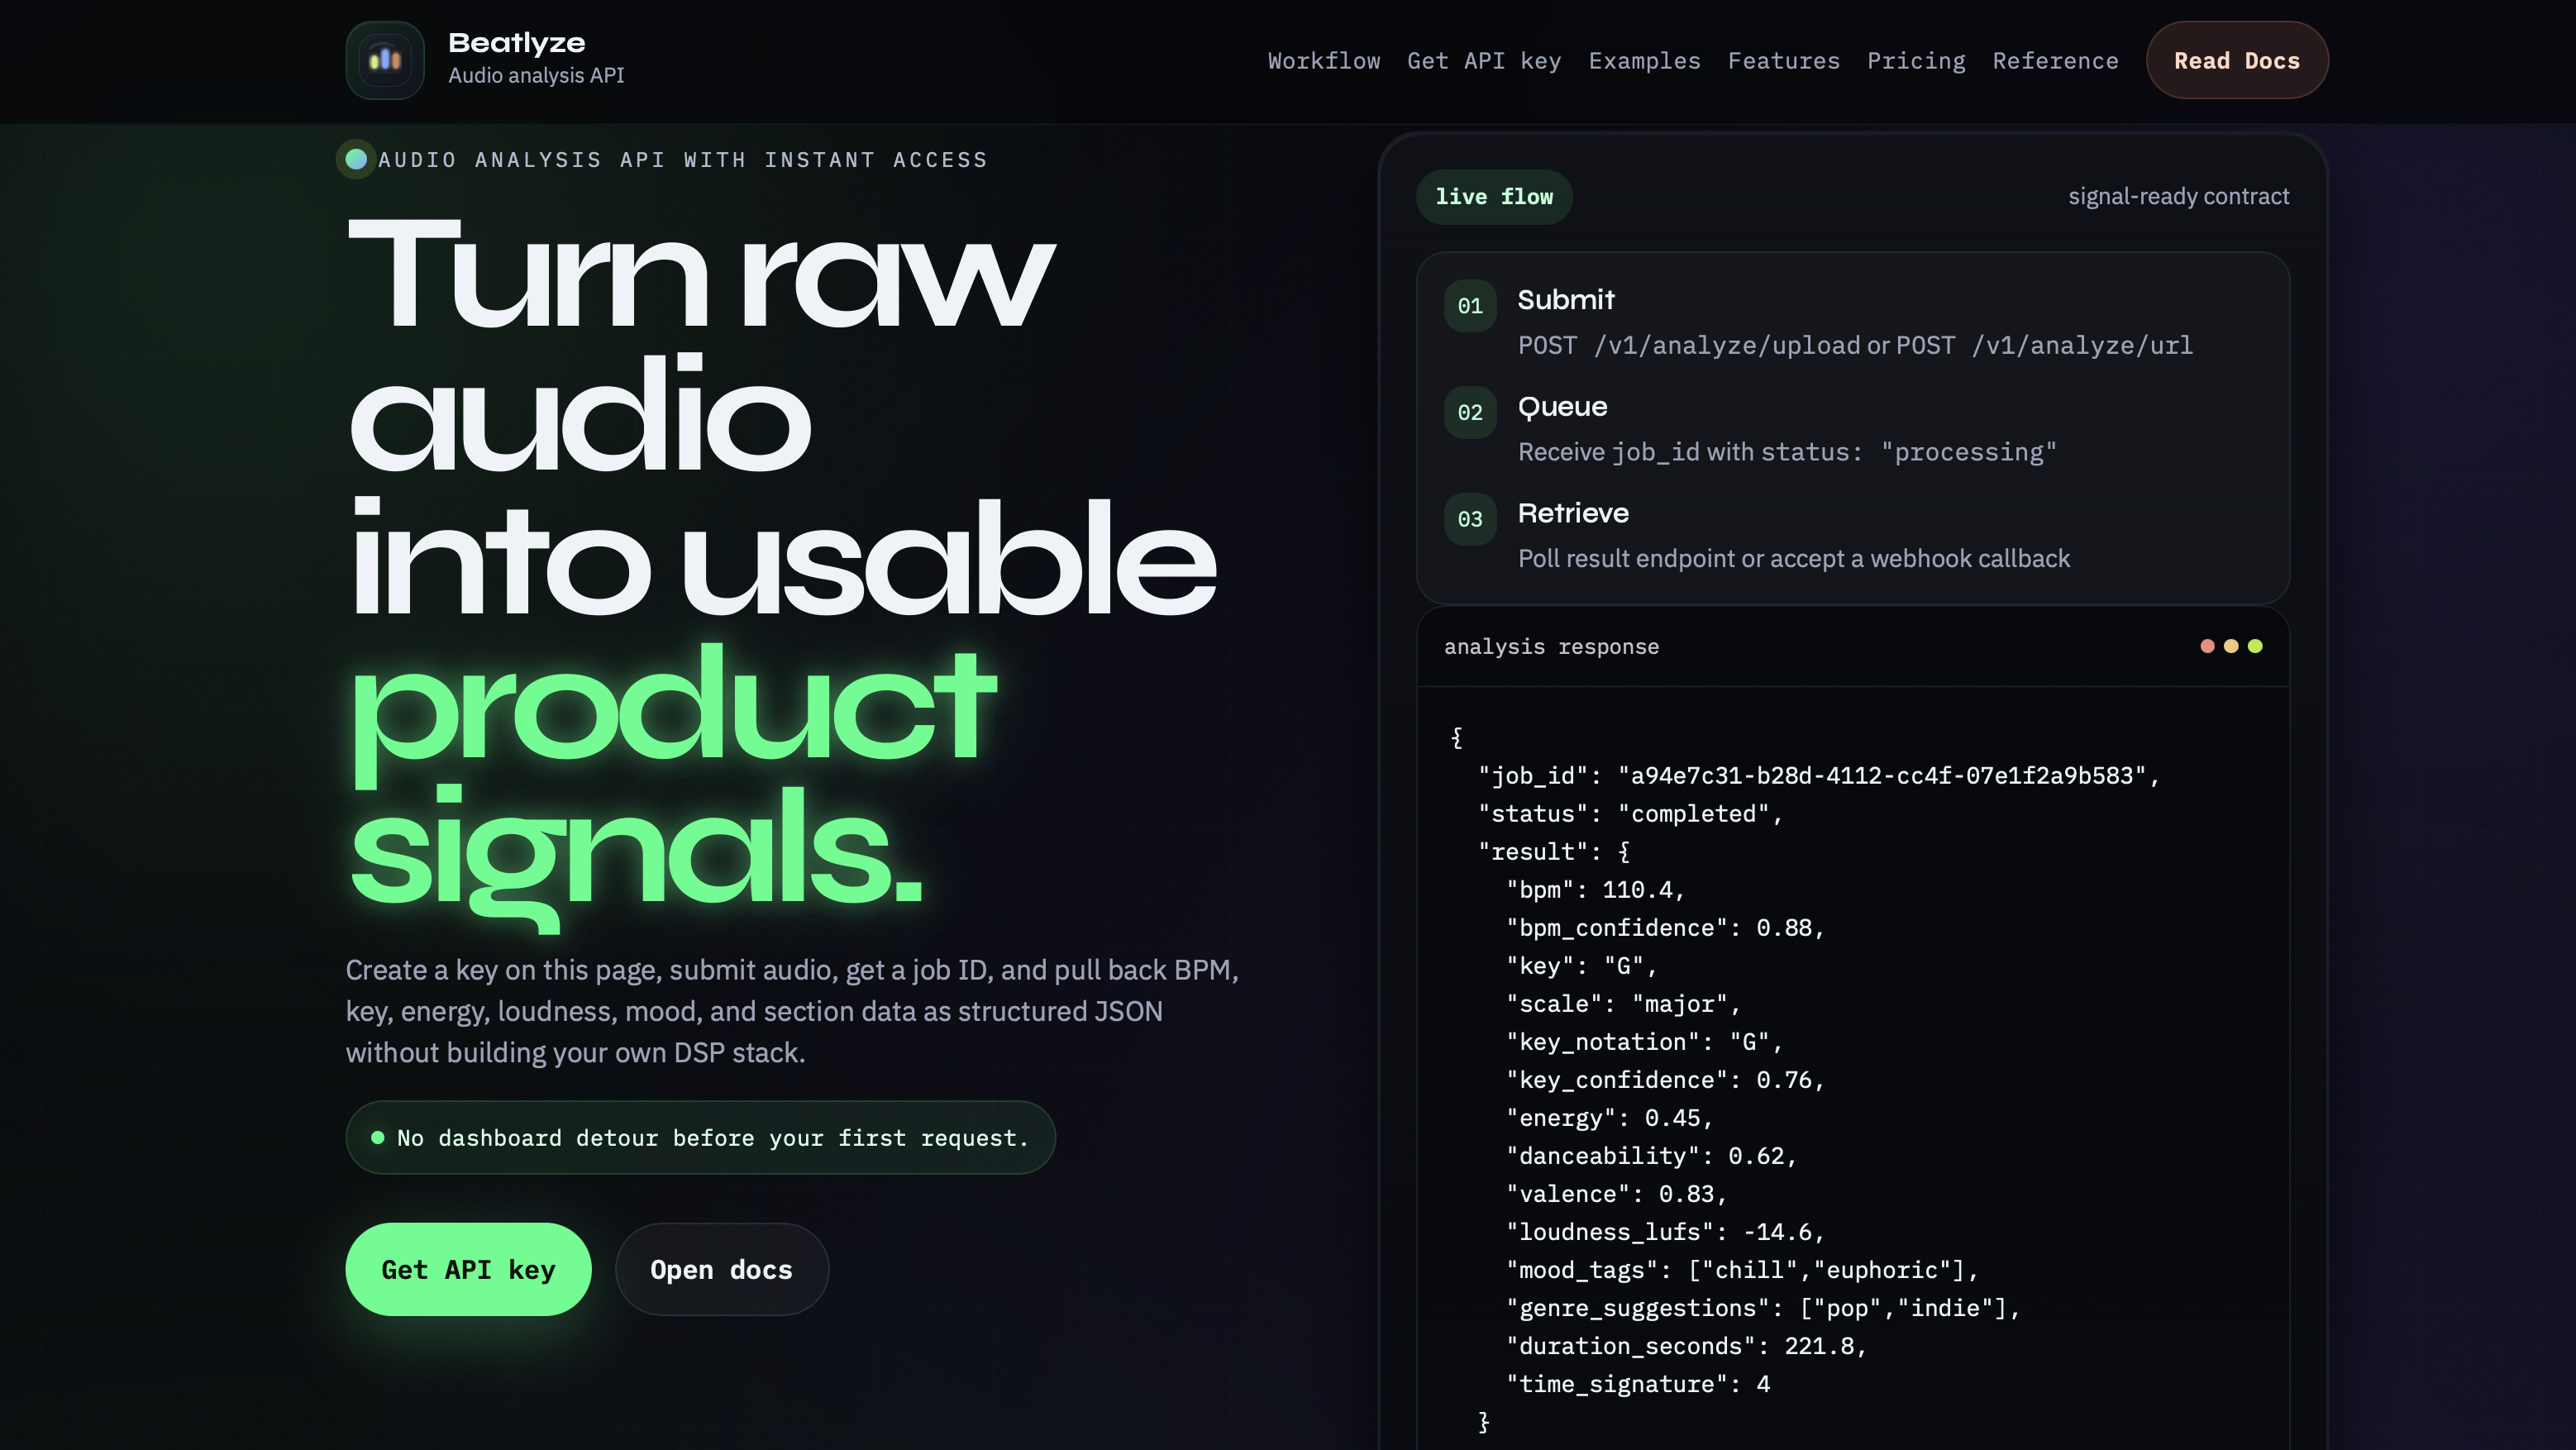Click the green Get API key button

click(468, 1269)
